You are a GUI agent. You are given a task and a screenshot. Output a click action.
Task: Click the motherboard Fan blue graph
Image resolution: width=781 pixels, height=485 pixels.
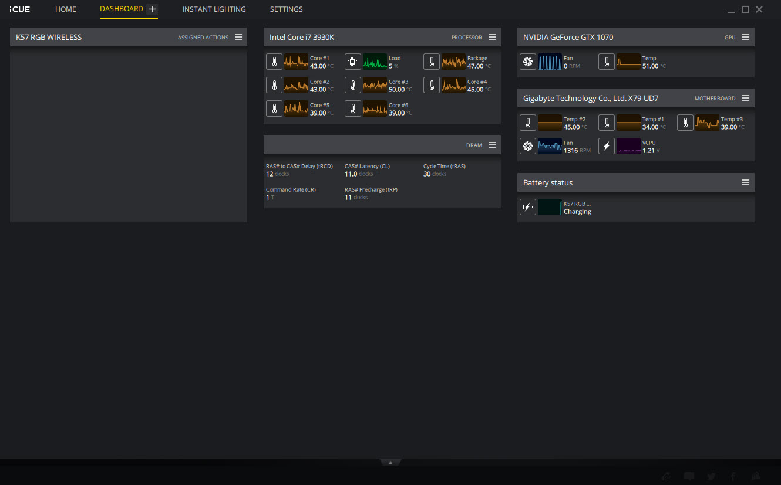coord(550,146)
